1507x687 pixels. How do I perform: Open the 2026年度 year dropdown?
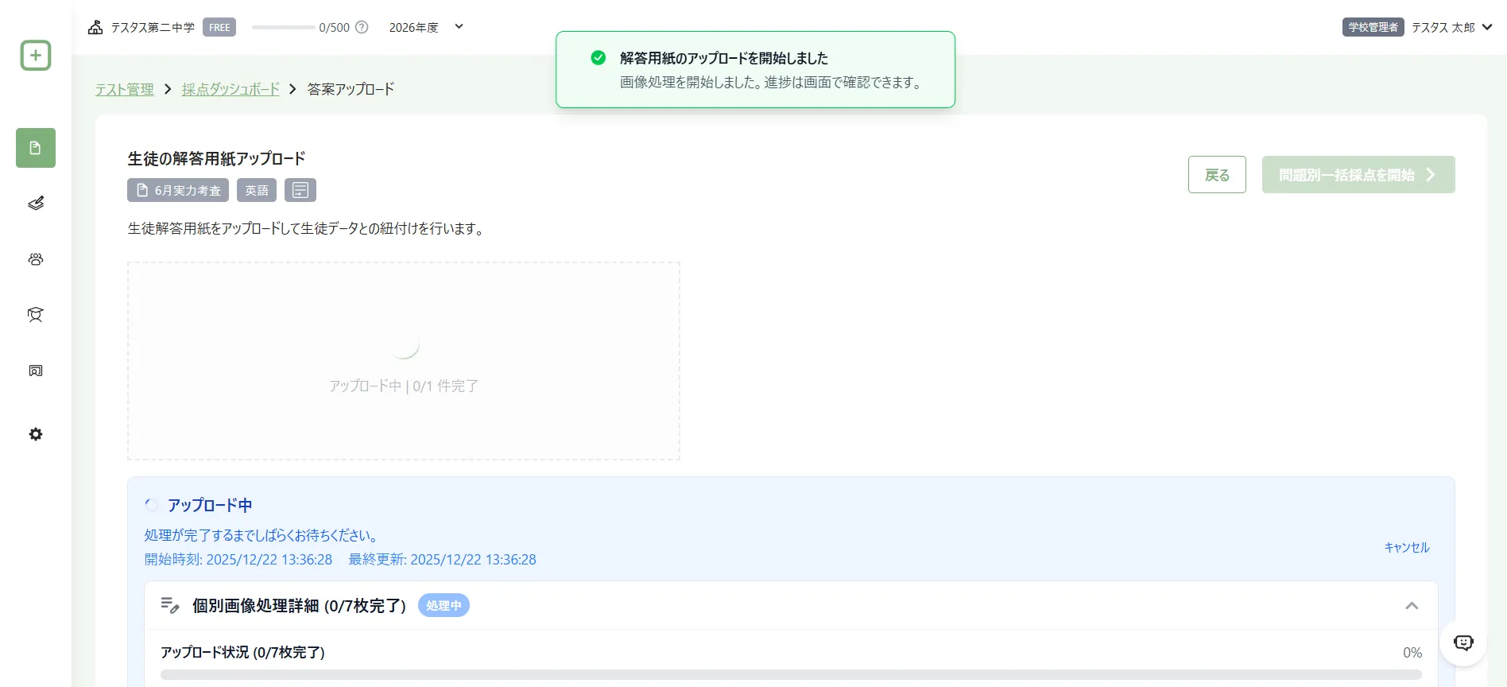(426, 27)
